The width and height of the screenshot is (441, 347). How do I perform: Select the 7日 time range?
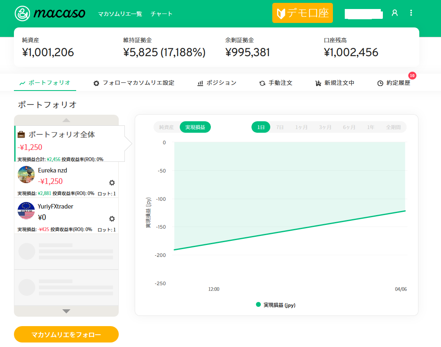(280, 127)
